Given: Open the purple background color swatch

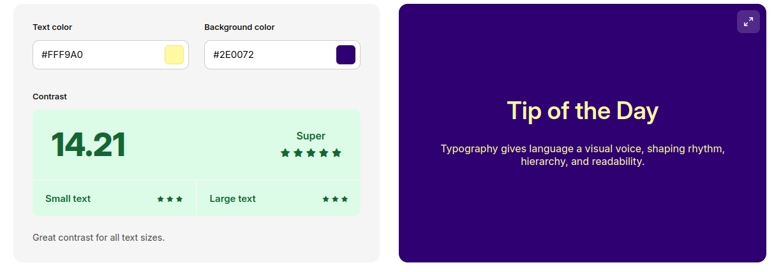Looking at the screenshot, I should point(345,55).
